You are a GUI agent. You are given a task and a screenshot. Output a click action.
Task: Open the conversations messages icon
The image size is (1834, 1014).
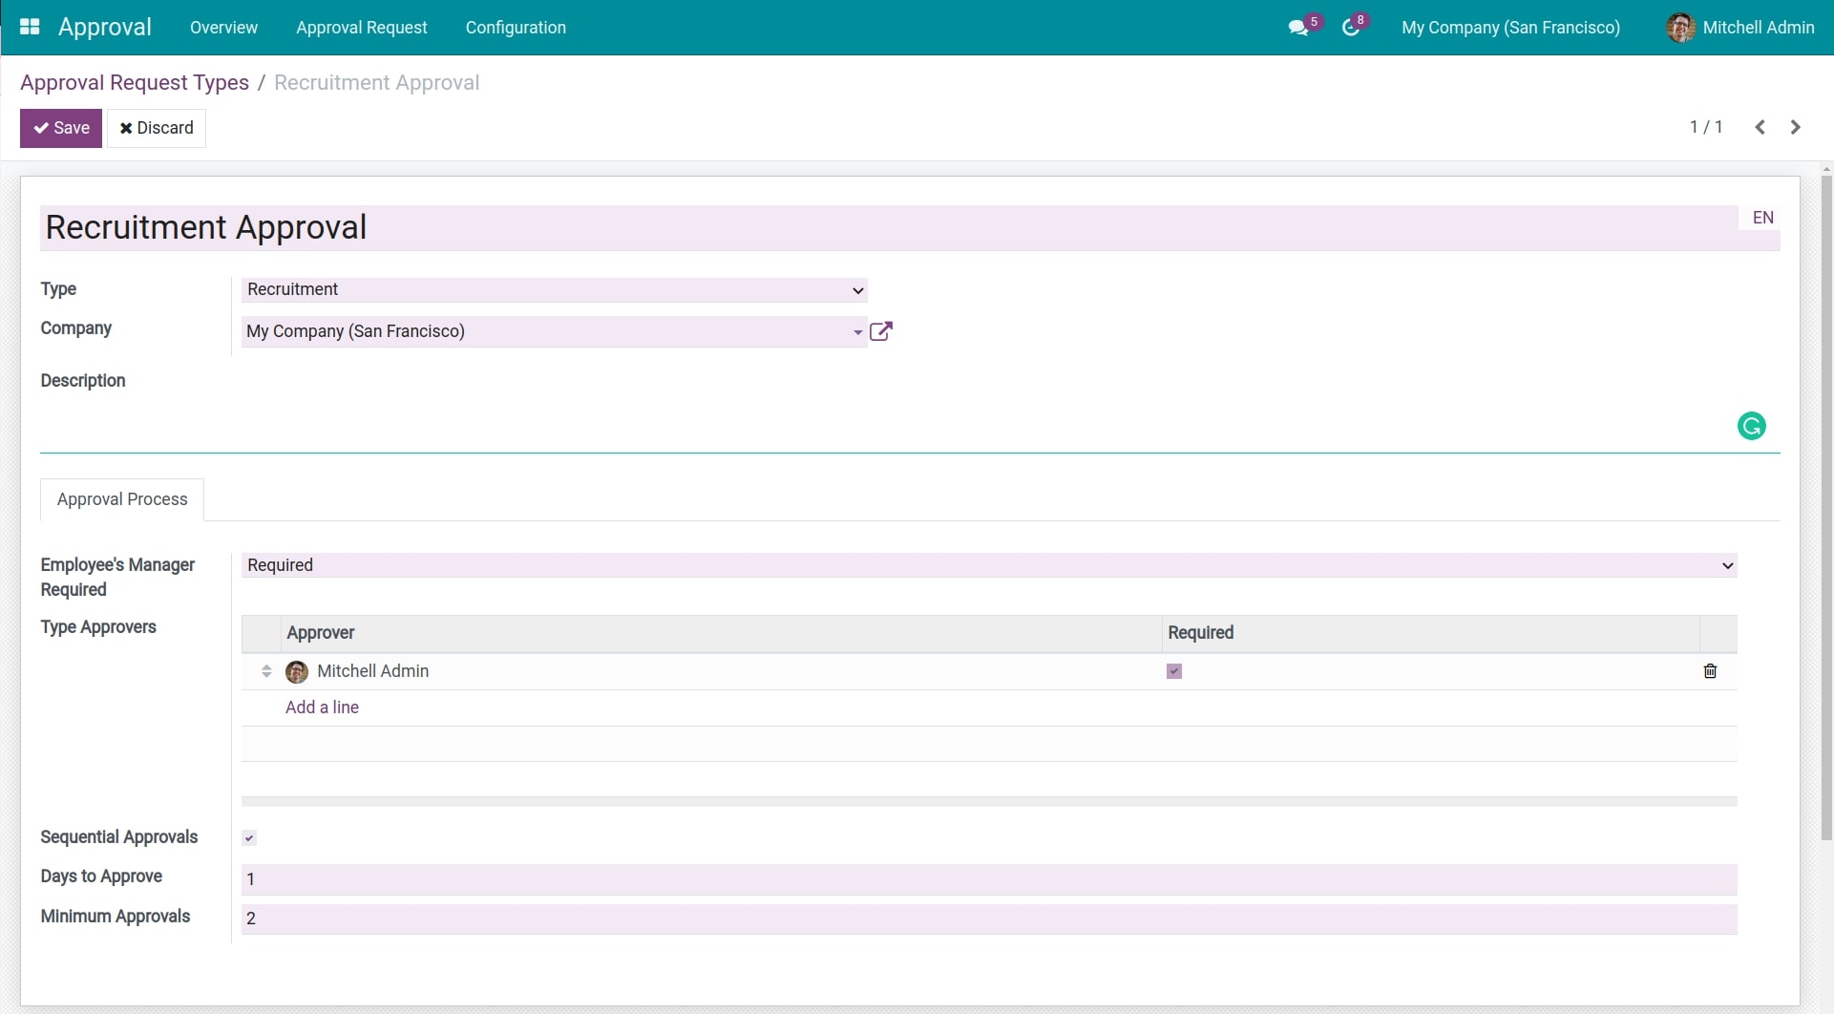1298,28
